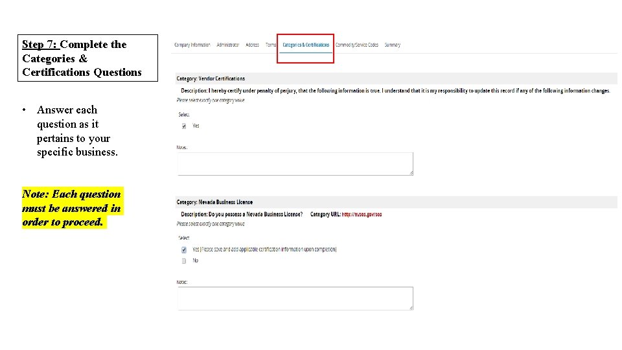This screenshot has width=622, height=350.
Task: Open the nvsos.gov Category URL link
Action: tap(362, 215)
